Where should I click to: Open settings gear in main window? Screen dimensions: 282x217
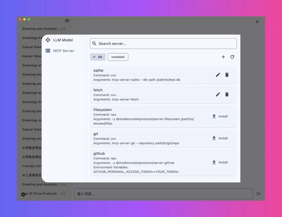tap(23, 195)
